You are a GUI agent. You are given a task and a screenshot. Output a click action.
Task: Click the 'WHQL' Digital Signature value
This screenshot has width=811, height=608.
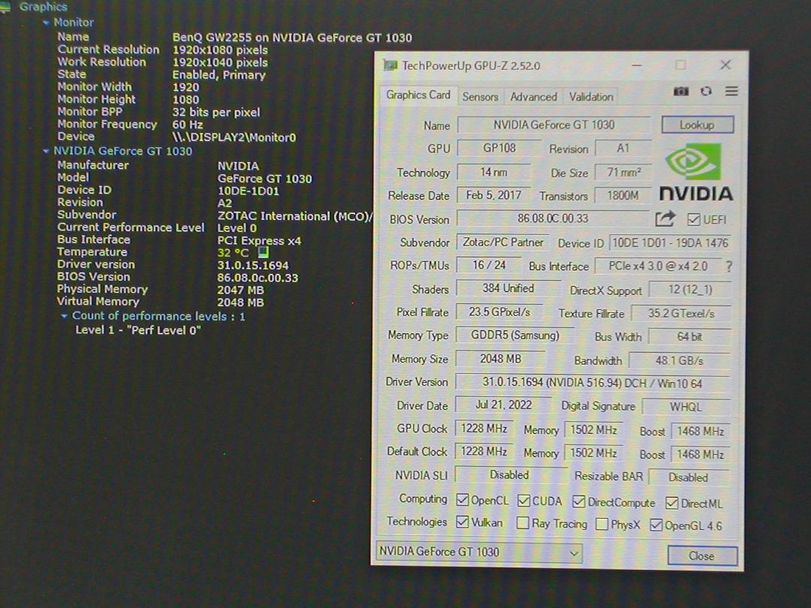point(686,407)
